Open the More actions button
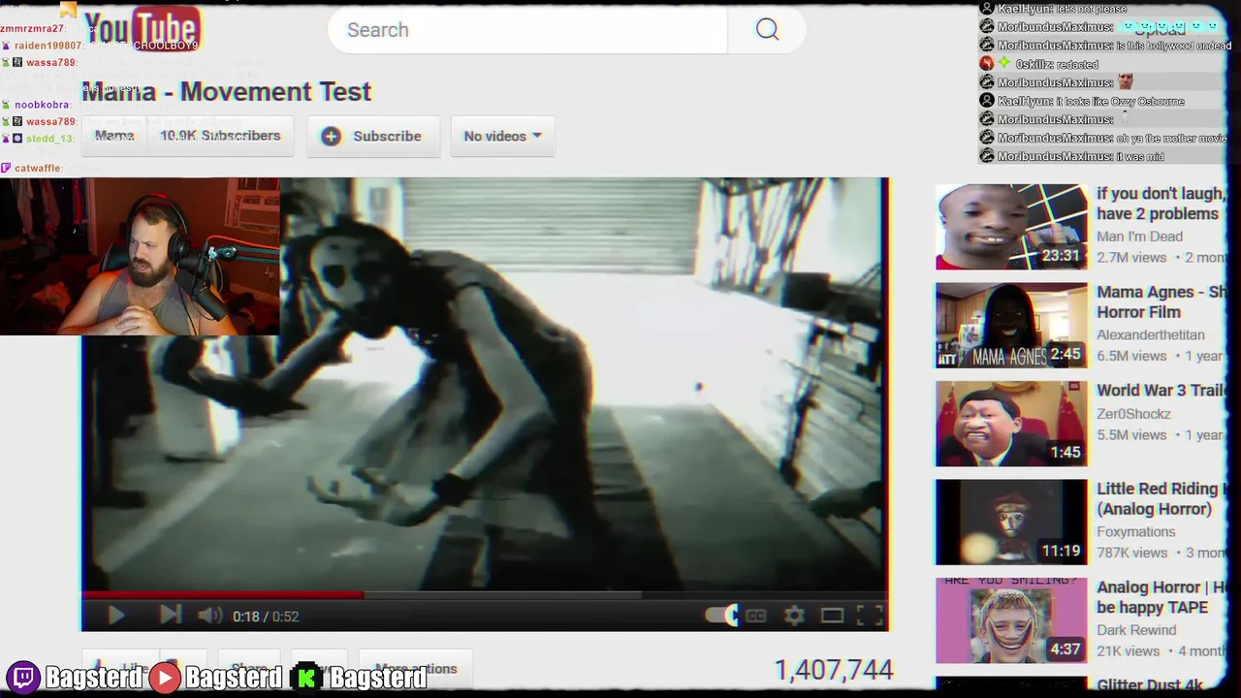Screen dimensions: 1241x698 (x=415, y=669)
